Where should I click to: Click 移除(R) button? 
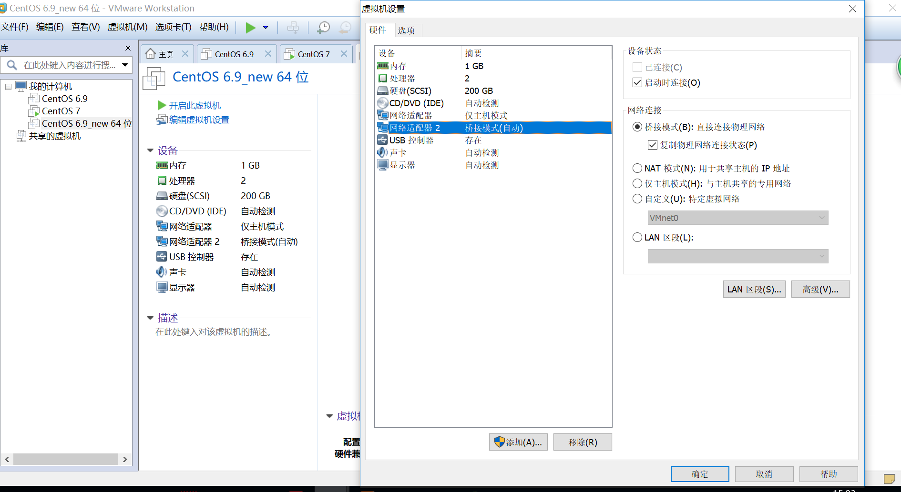[583, 442]
